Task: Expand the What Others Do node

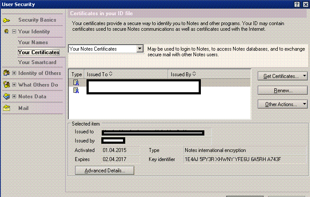Action: (x=14, y=85)
